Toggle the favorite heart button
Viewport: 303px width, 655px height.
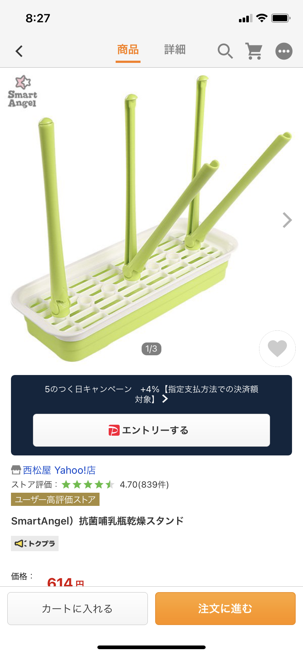(x=277, y=349)
